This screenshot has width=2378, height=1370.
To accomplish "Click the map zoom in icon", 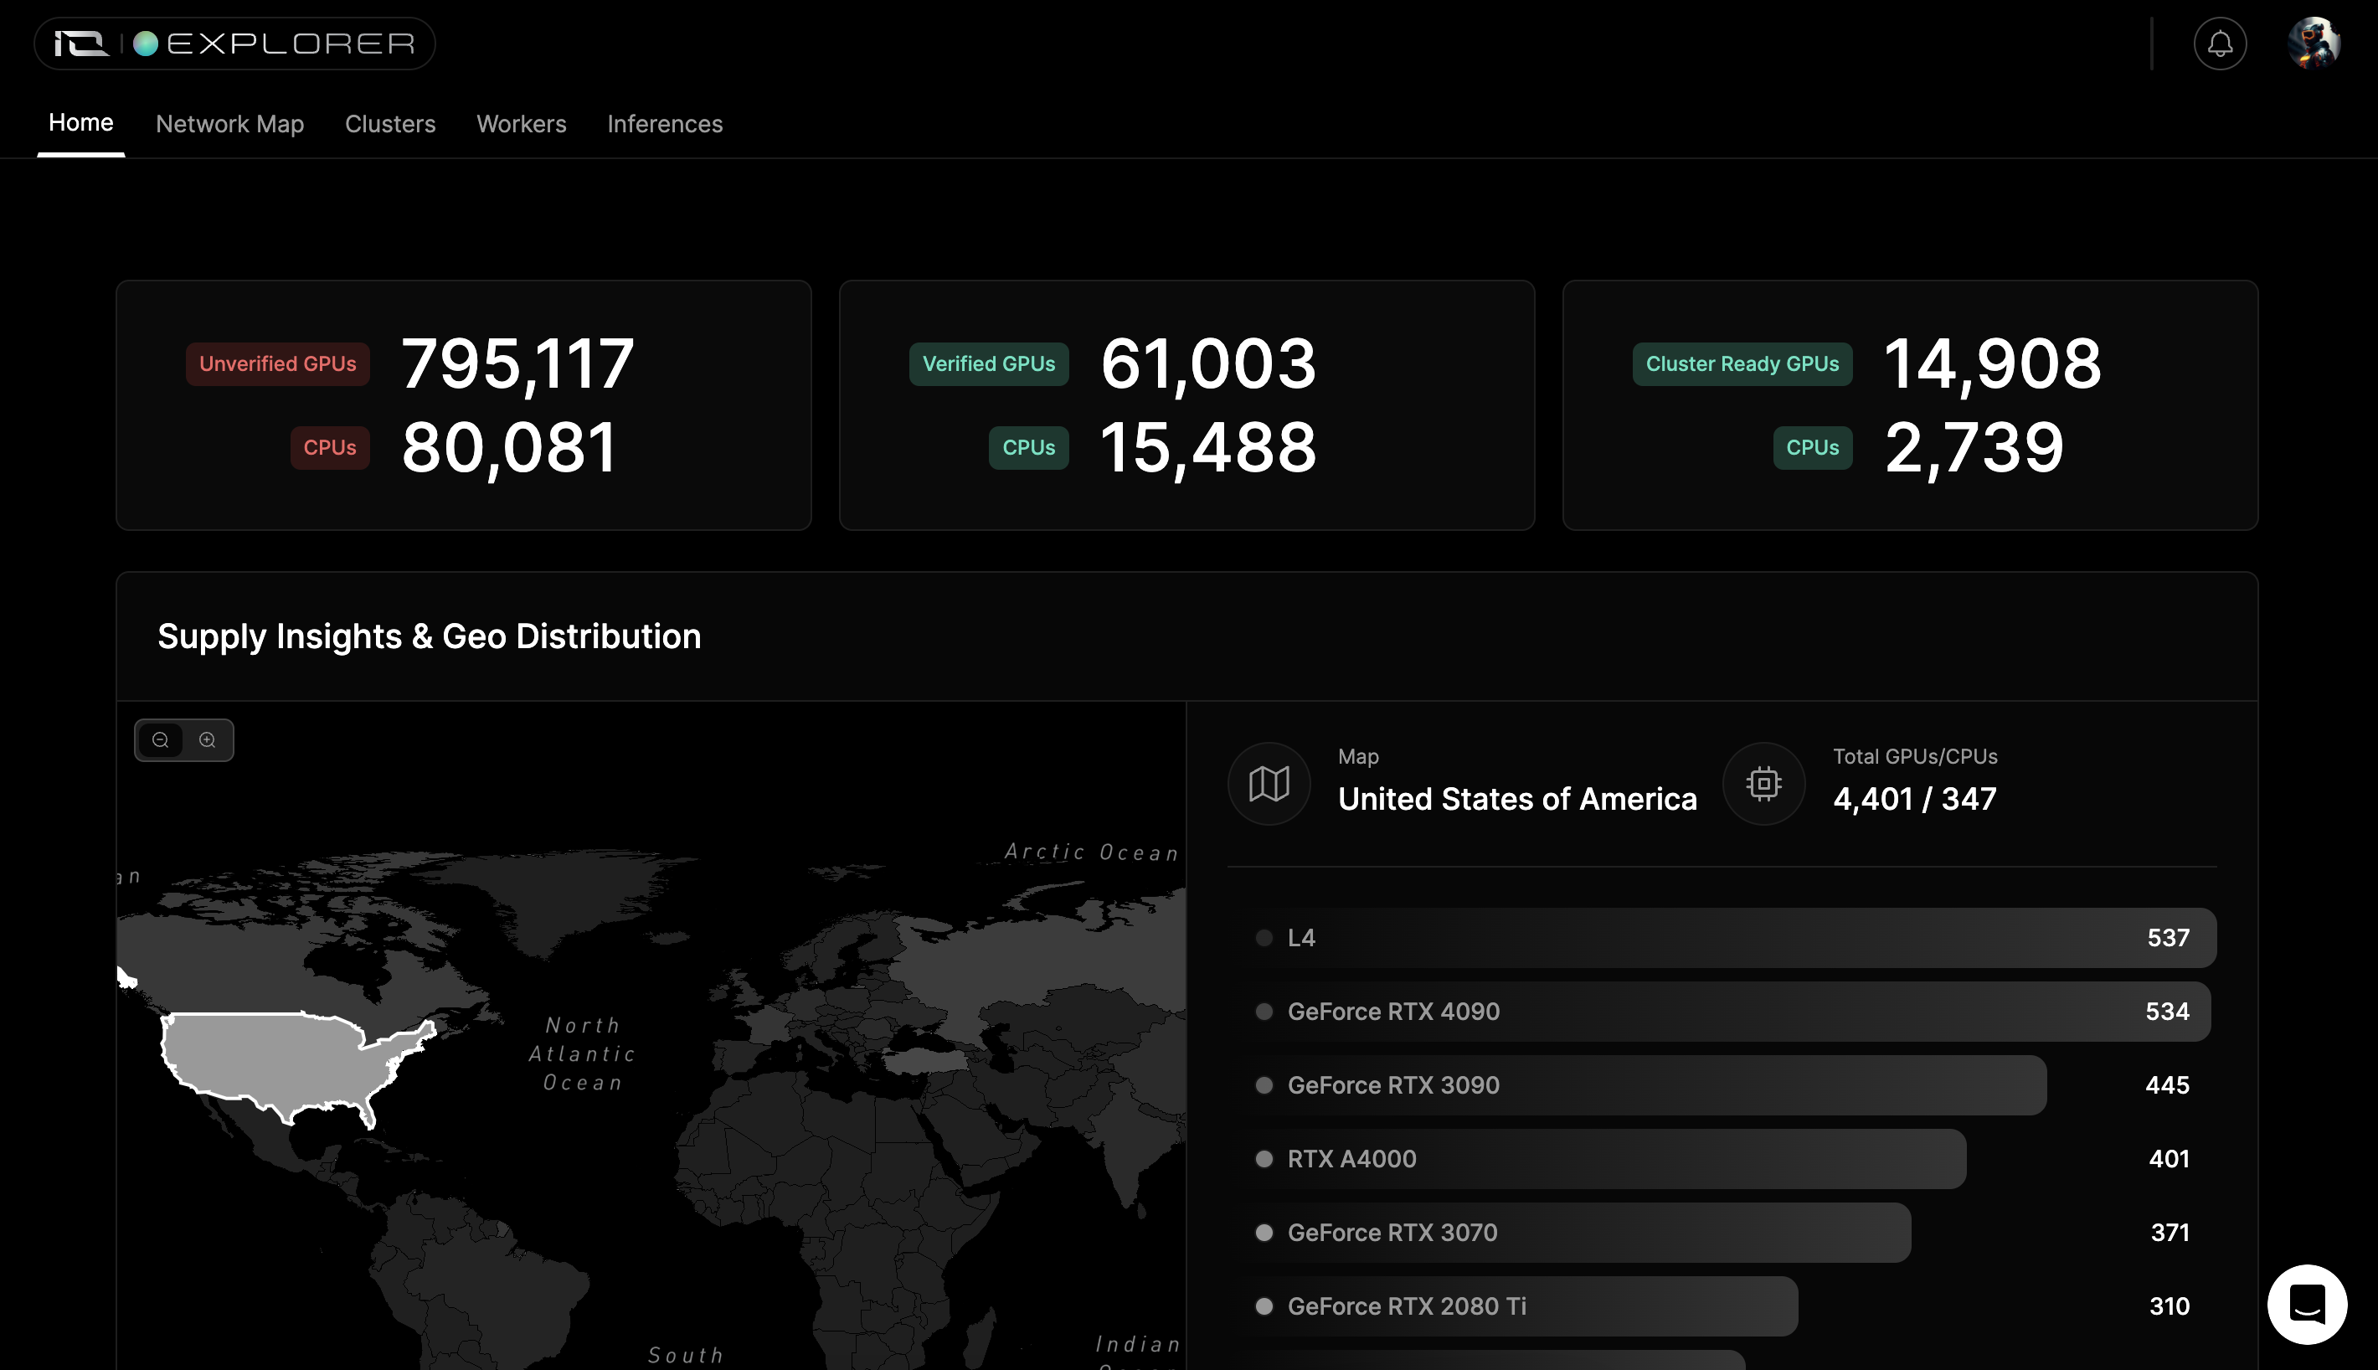I will point(208,739).
